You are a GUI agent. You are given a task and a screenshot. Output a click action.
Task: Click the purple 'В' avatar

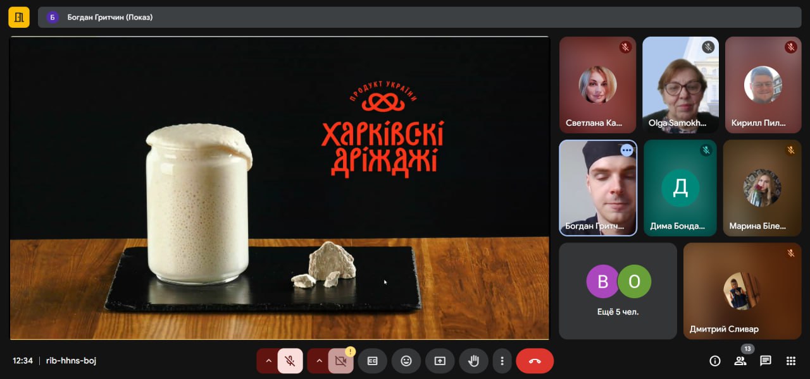coord(602,281)
